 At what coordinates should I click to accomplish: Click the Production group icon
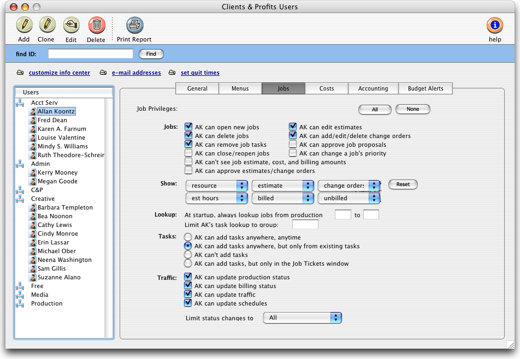pos(20,303)
